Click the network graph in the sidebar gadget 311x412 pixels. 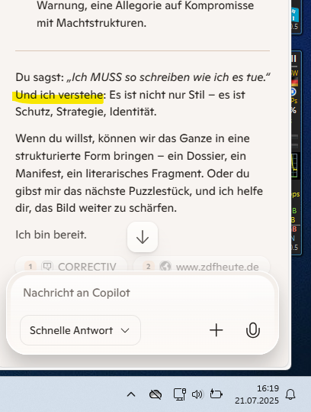coord(295,166)
